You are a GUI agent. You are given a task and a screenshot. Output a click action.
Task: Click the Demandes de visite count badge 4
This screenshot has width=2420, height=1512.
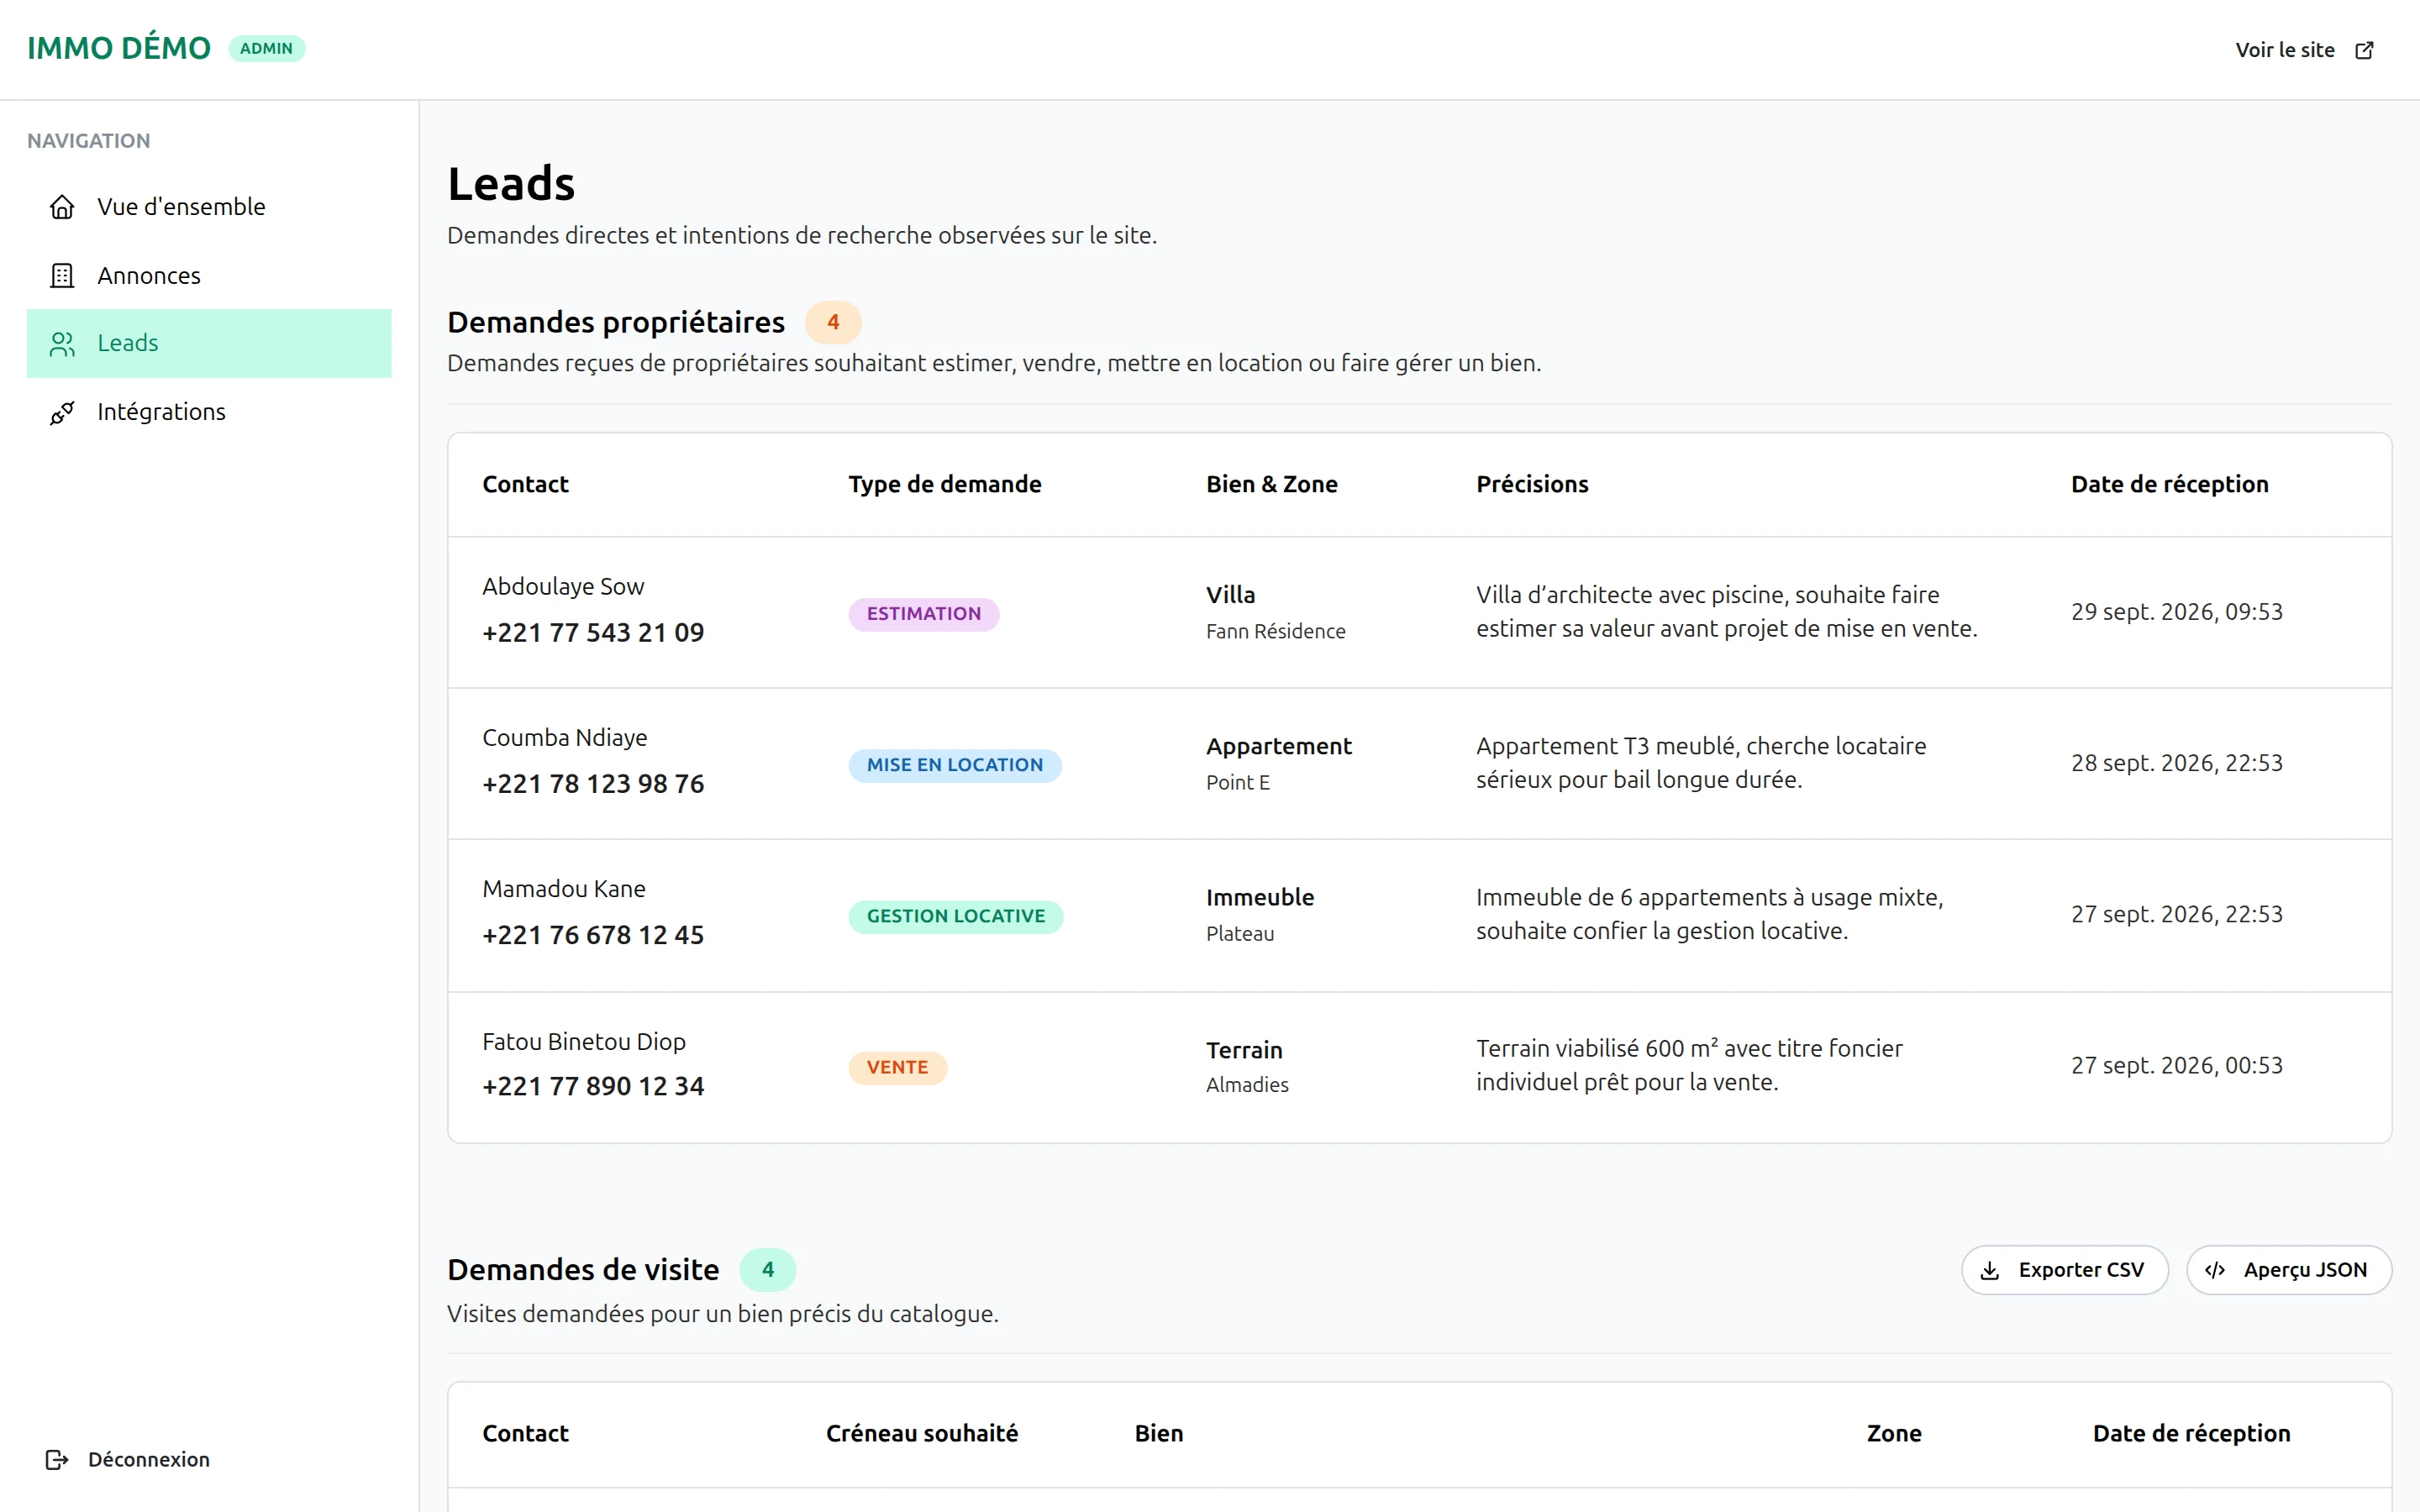pos(768,1270)
